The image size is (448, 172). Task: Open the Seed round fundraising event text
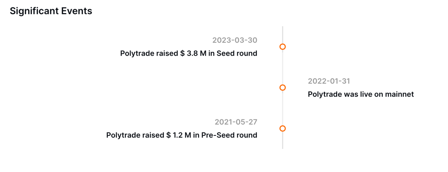click(189, 53)
